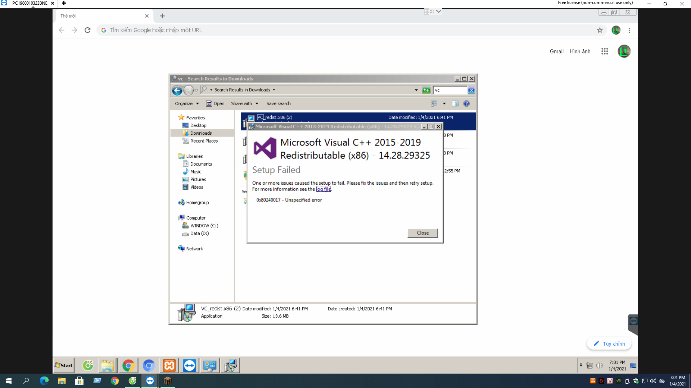Open Google apps grid icon
Image resolution: width=691 pixels, height=388 pixels.
pos(605,51)
